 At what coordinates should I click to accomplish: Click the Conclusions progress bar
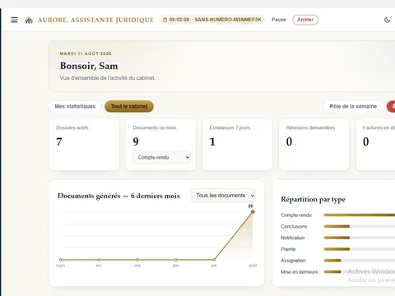tap(360, 226)
